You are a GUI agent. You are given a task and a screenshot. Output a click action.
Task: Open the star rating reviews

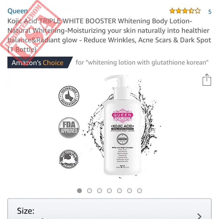[x=185, y=11]
